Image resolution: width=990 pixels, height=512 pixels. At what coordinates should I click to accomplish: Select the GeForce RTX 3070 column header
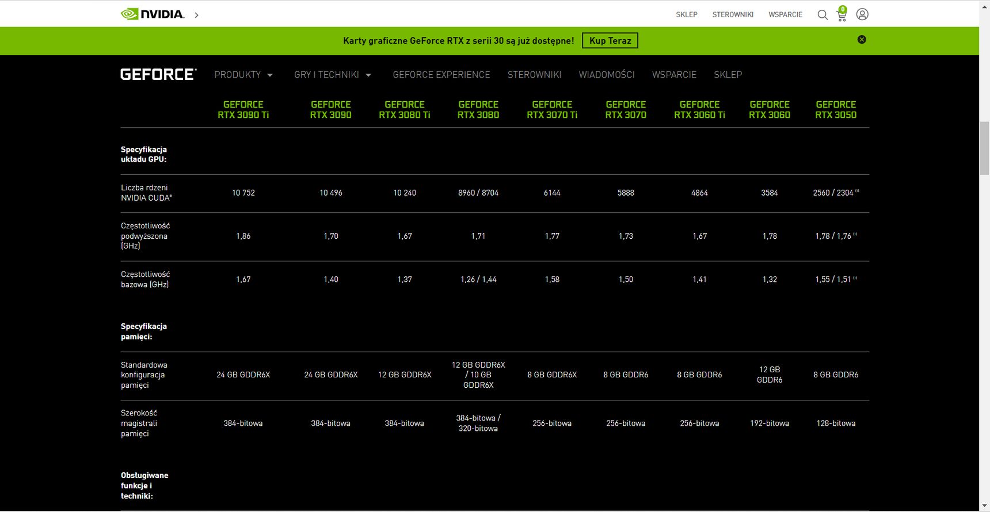click(626, 110)
